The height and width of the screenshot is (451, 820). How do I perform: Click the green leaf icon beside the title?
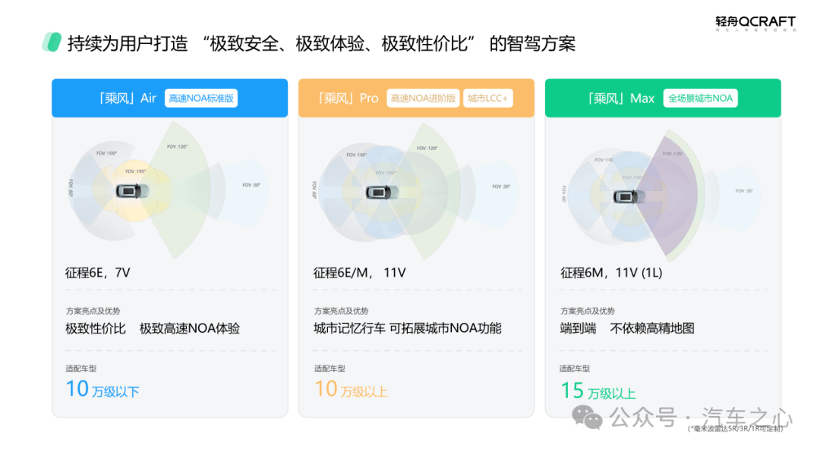click(x=52, y=42)
